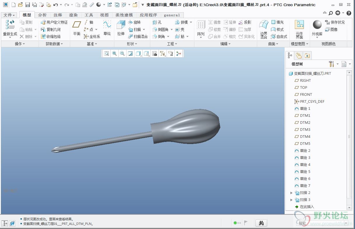Viewport: 355px width, 229px height.
Task: Click User-Defined Feature (用户定义特征)
Action: click(x=54, y=22)
